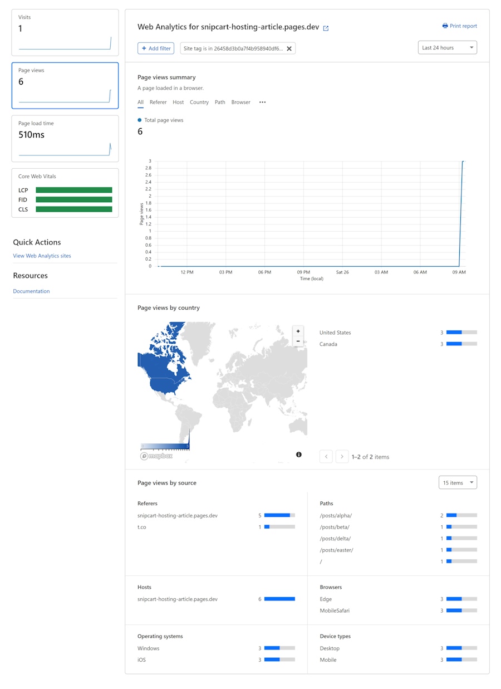Switch to the Referer tab

[158, 102]
